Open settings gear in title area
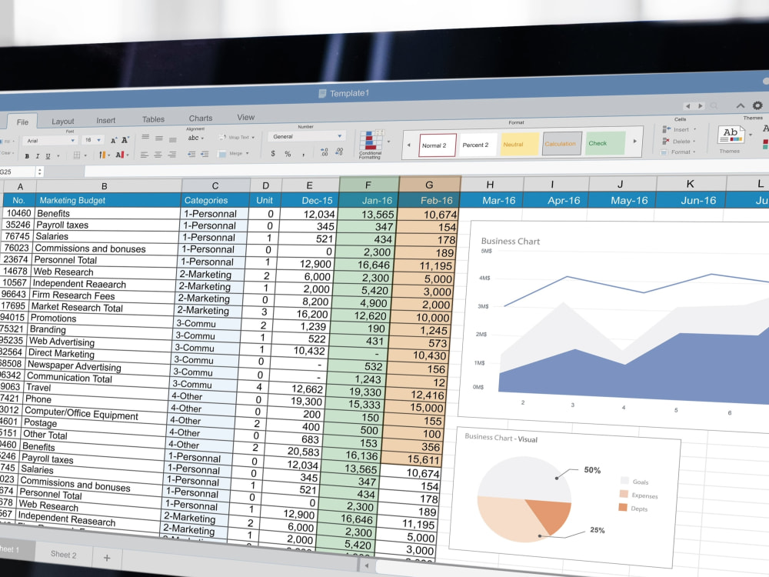This screenshot has width=769, height=577. pyautogui.click(x=757, y=105)
